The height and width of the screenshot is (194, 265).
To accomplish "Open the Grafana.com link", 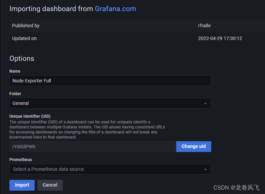I will coord(115,9).
